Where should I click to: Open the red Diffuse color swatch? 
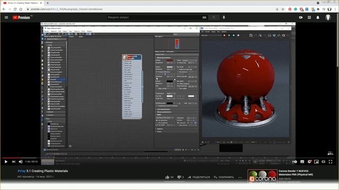pos(169,60)
